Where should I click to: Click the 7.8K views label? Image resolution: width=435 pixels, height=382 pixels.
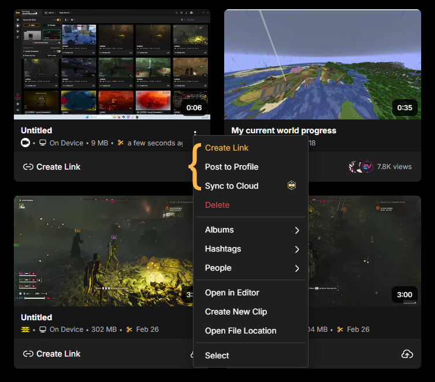tap(394, 167)
